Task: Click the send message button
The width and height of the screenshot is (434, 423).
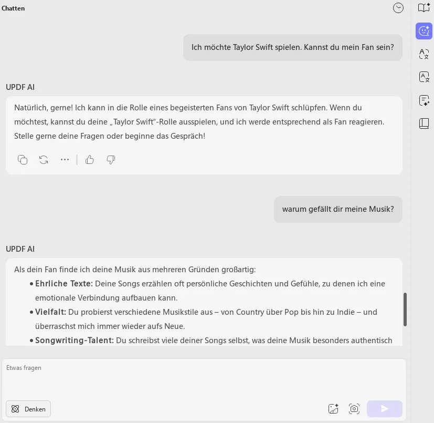Action: click(384, 408)
